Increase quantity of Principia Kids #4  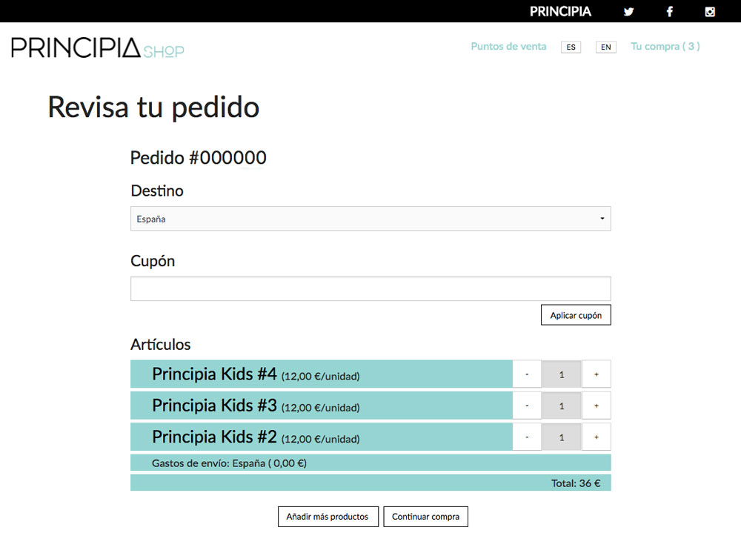click(x=597, y=374)
